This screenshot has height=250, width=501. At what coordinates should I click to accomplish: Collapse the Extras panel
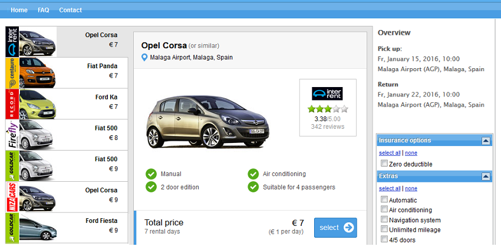[x=486, y=176]
